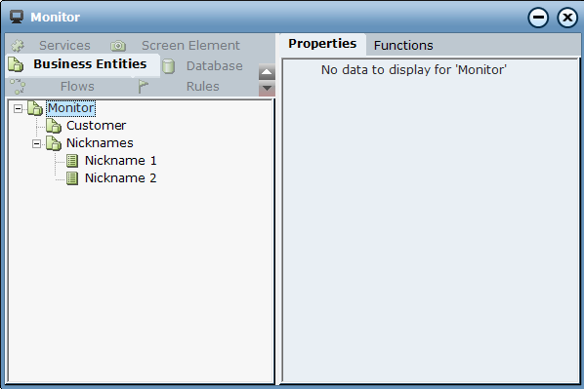This screenshot has height=389, width=584.
Task: Click the Services puzzle-piece icon
Action: (18, 46)
